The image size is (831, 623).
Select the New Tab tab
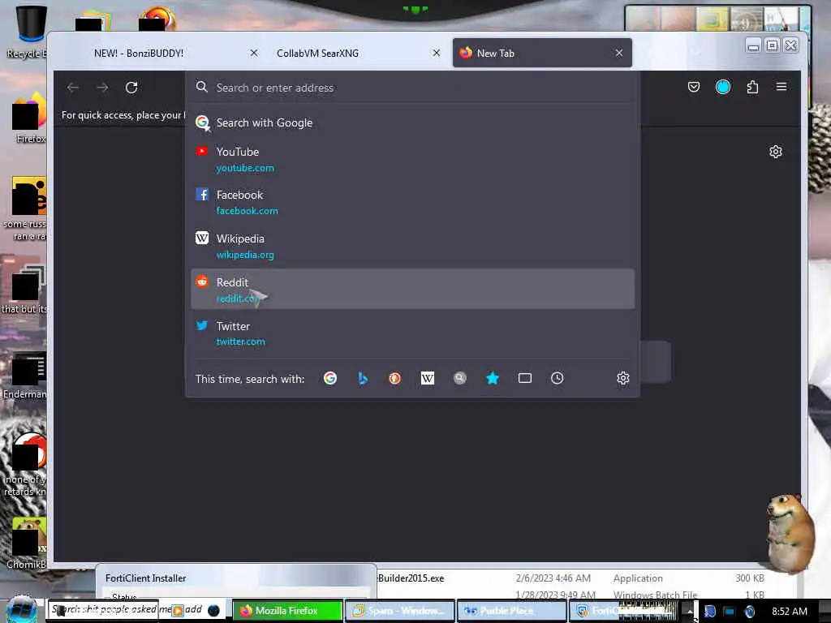point(542,53)
